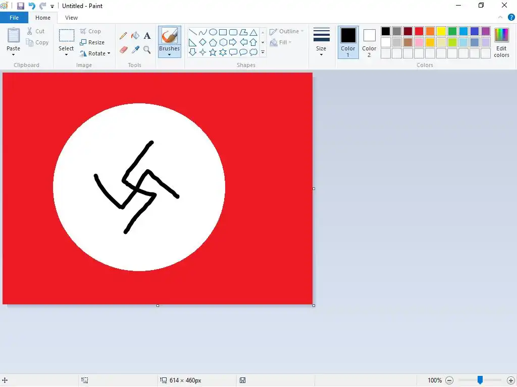This screenshot has width=517, height=387.
Task: Choose the Five-point star shape
Action: [213, 52]
